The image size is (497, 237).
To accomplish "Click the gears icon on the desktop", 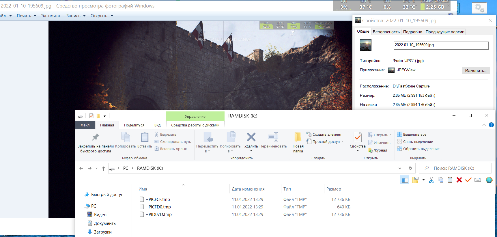I will [x=479, y=8].
